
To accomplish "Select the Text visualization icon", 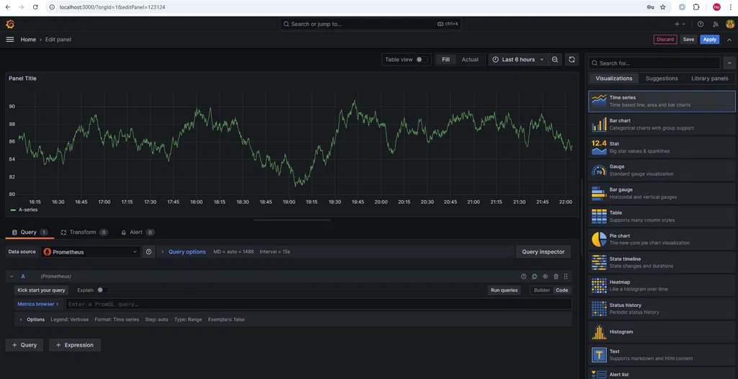I will click(x=599, y=355).
